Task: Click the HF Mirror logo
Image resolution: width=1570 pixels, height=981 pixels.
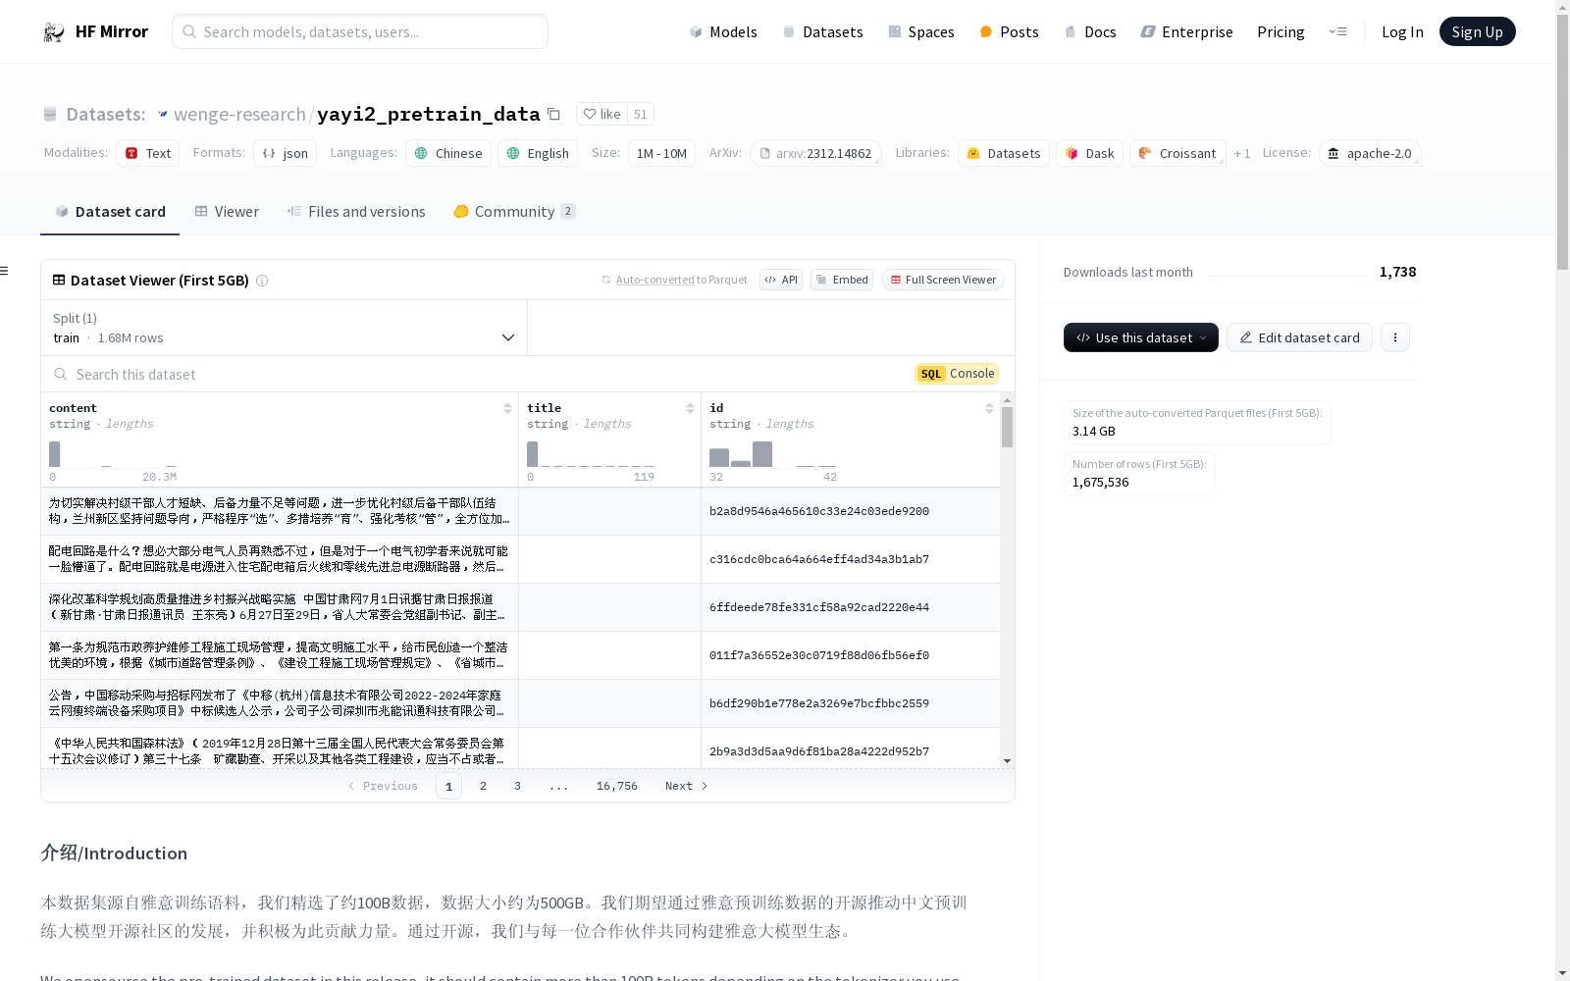Action: tap(95, 31)
